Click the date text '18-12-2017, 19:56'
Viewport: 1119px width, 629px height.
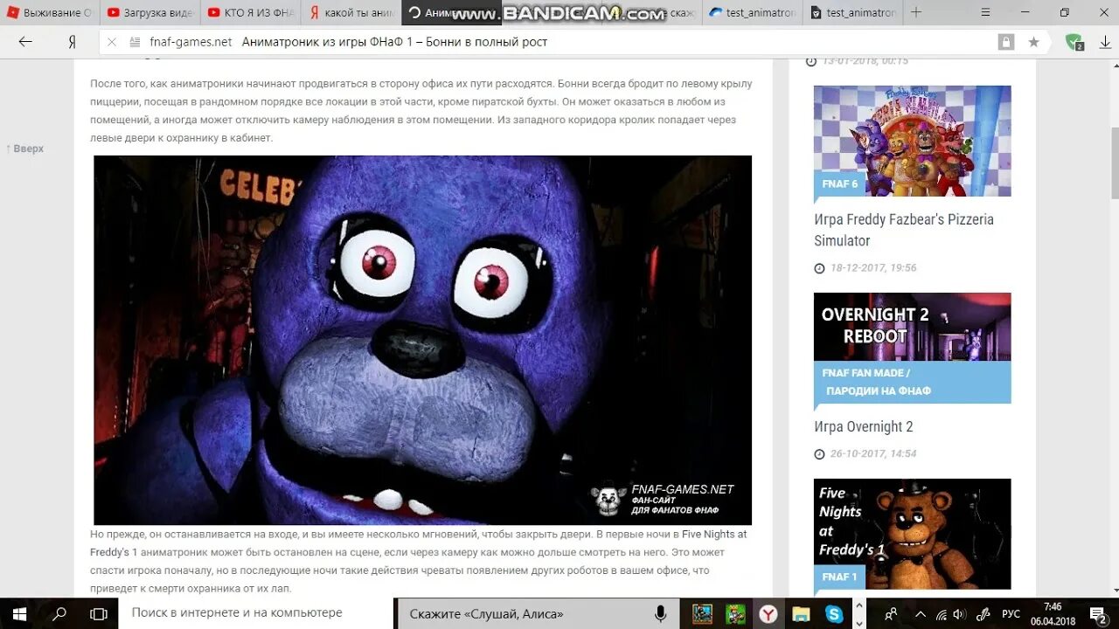tap(873, 268)
